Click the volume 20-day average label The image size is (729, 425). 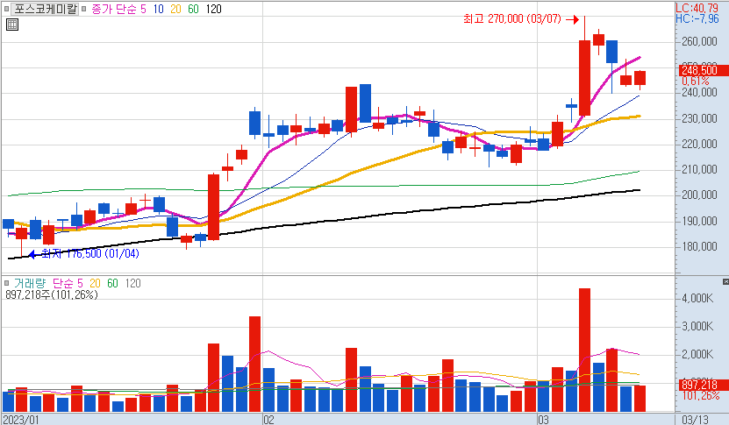pyautogui.click(x=95, y=283)
